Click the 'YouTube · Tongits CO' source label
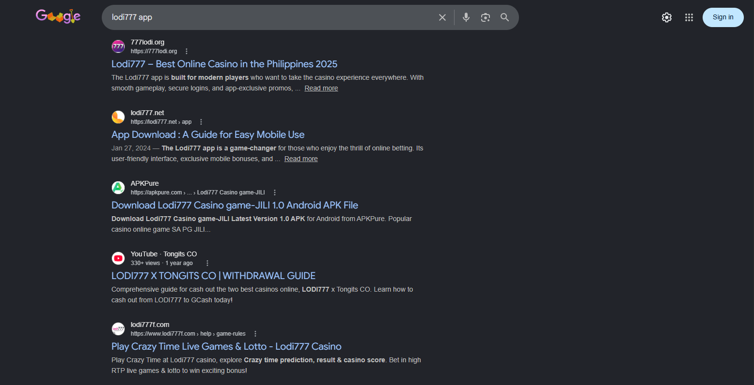 point(164,254)
